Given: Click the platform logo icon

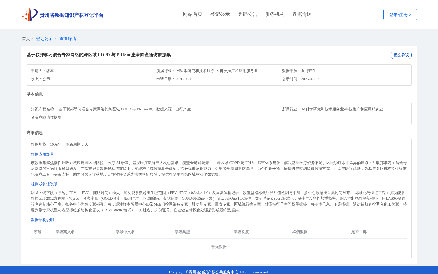Looking at the screenshot, I should 30,15.
